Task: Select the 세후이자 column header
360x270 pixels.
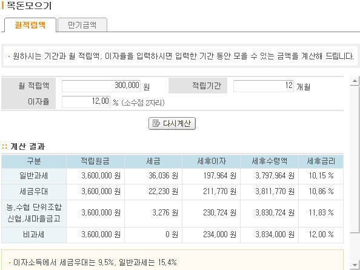Action: click(x=212, y=161)
